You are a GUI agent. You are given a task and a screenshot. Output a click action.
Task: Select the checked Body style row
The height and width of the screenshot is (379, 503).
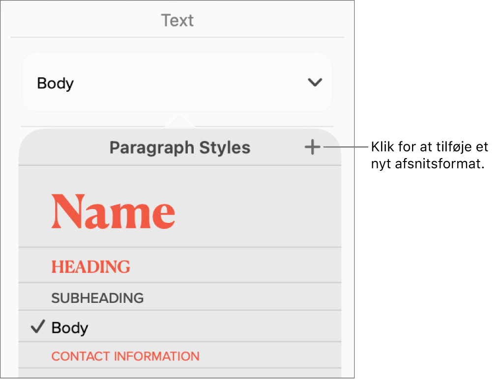[180, 326]
